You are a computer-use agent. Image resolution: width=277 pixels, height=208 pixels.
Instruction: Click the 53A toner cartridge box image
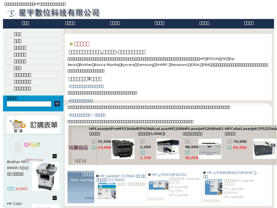coord(159,185)
